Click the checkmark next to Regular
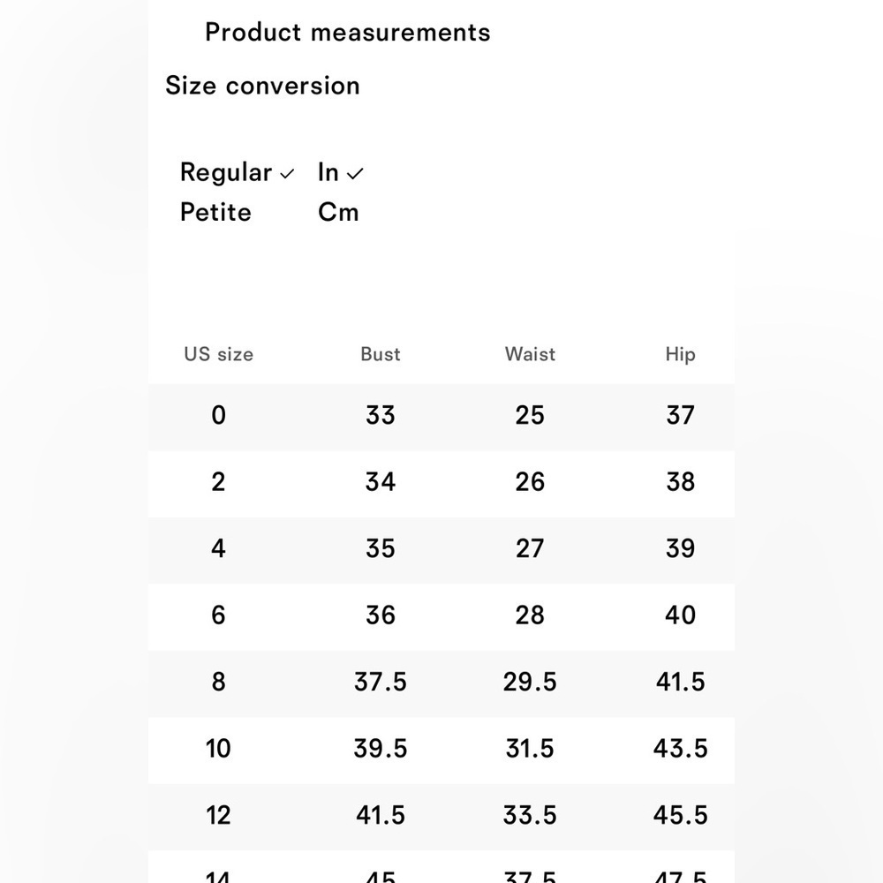The image size is (883, 883). click(287, 174)
